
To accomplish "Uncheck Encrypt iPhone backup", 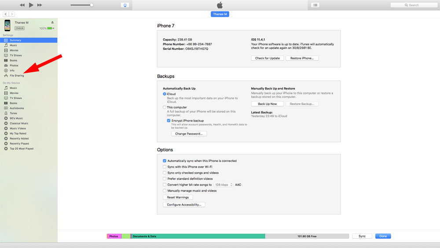I will coord(169,121).
